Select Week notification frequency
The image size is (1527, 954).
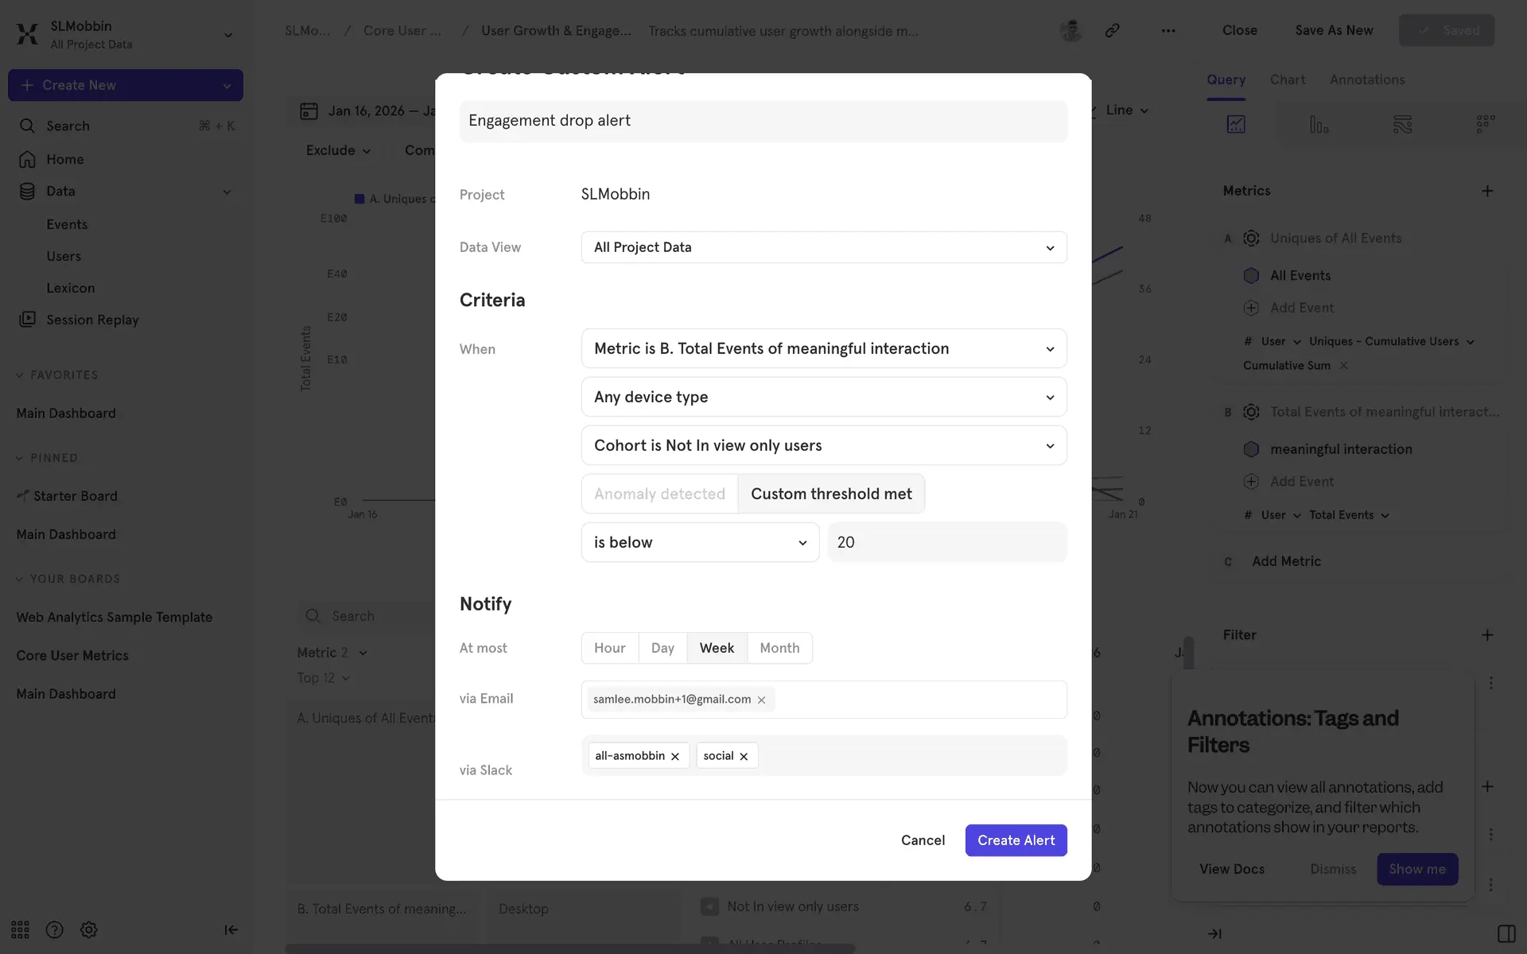pyautogui.click(x=716, y=648)
